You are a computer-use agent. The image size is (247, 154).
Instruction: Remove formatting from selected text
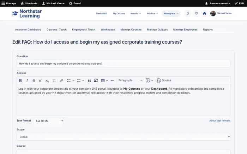pyautogui.click(x=54, y=81)
